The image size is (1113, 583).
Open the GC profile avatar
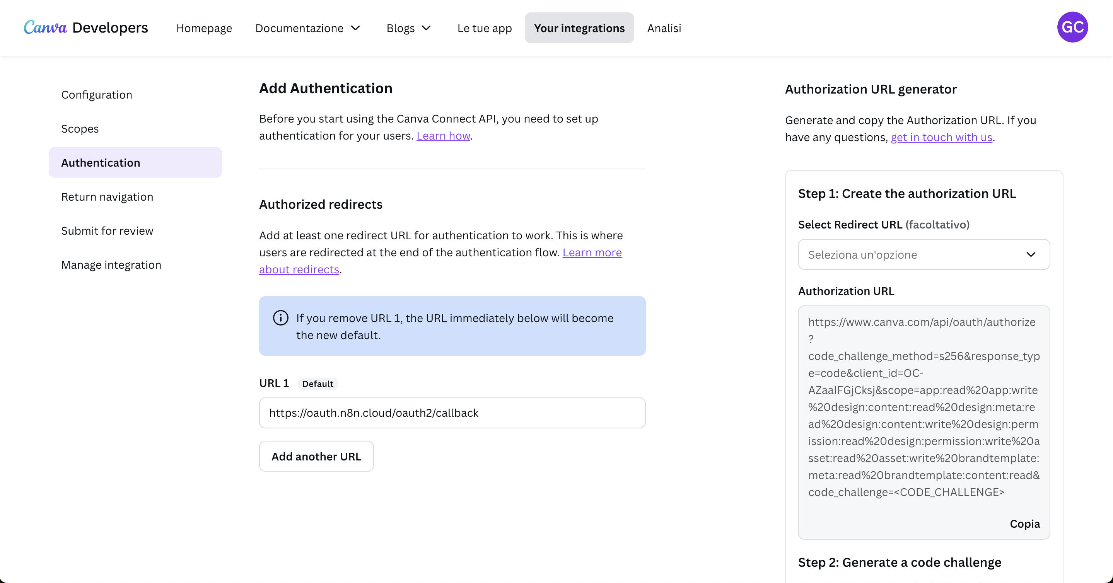pyautogui.click(x=1072, y=27)
